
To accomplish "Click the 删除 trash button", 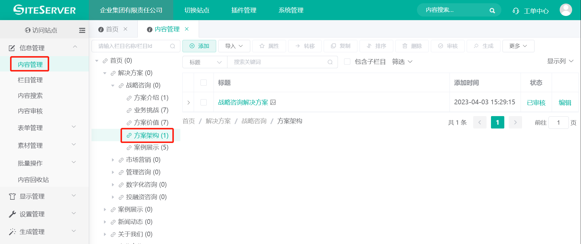I will (x=412, y=46).
